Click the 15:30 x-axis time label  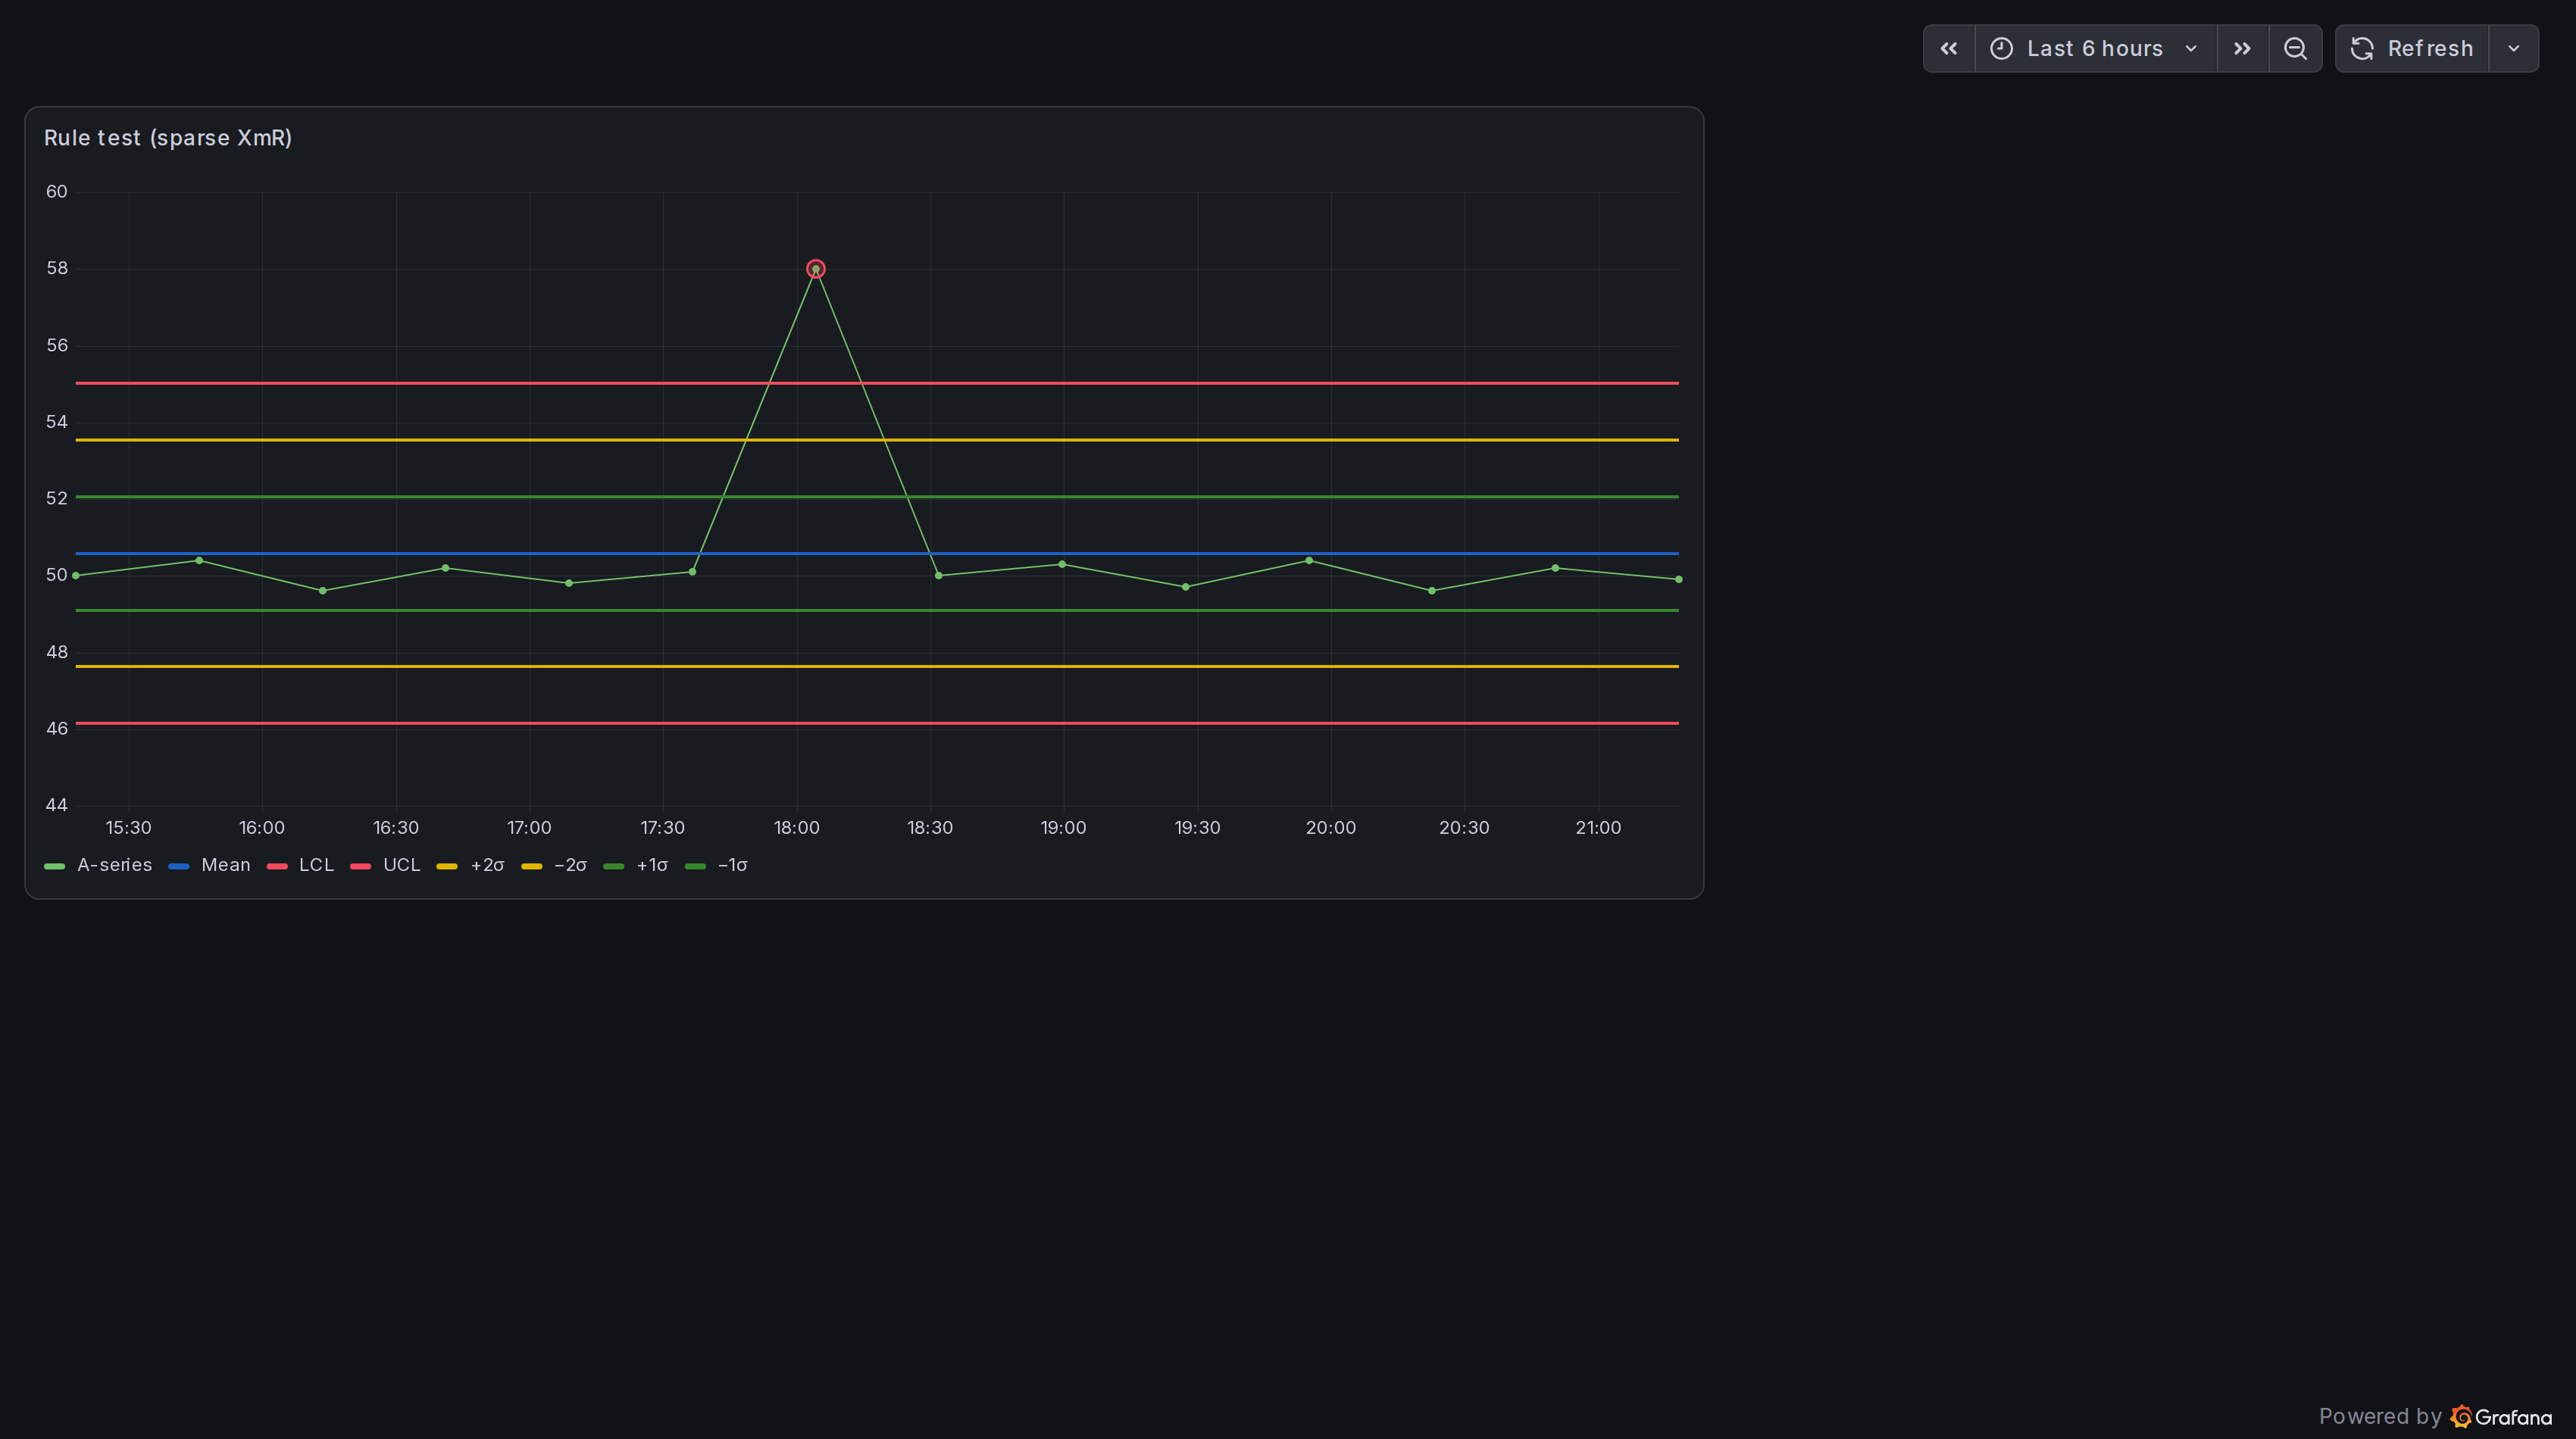[x=129, y=827]
